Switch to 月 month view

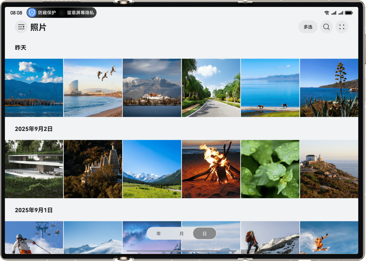pyautogui.click(x=182, y=233)
